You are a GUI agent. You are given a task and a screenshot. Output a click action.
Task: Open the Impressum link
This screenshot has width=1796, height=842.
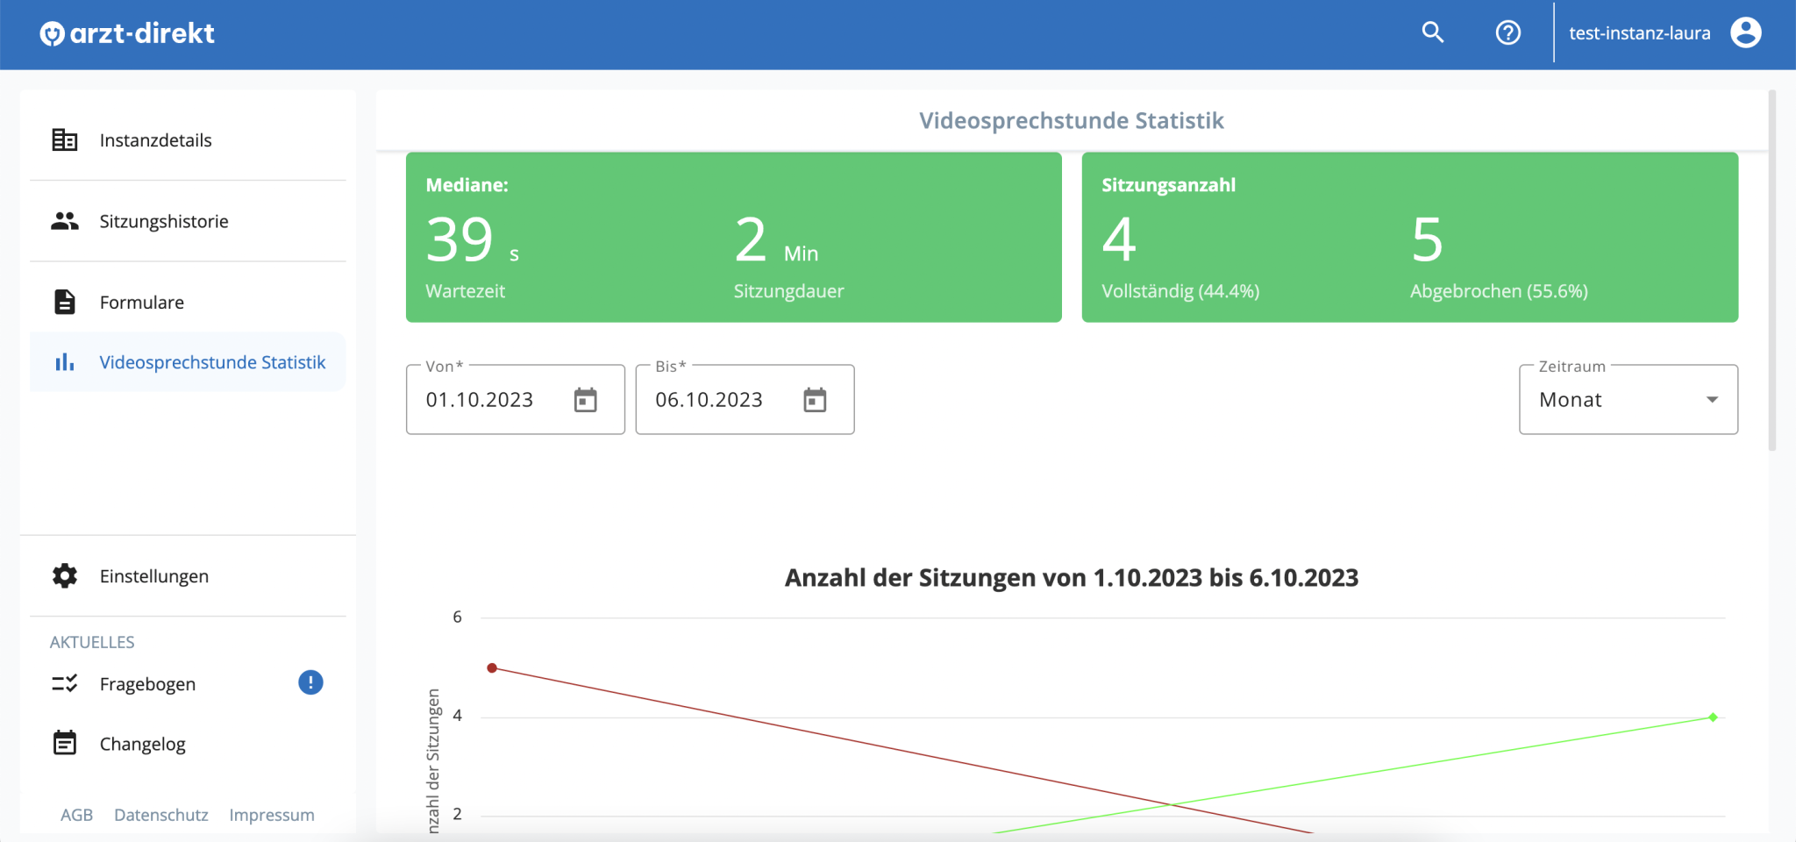tap(272, 814)
